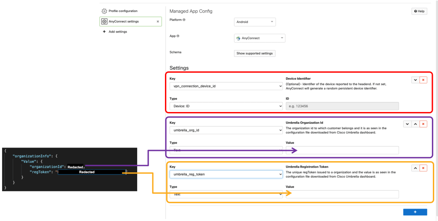
Task: Delete the Umbrella Organization Id setting
Action: point(423,124)
